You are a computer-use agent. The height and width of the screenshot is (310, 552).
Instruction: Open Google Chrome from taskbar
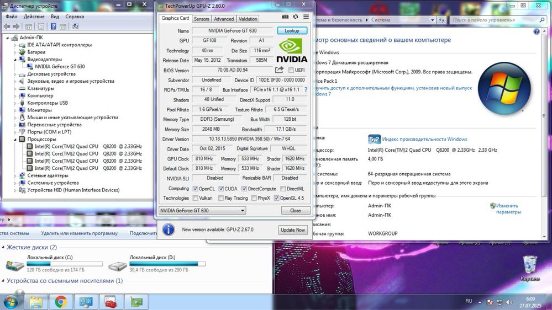[x=61, y=302]
